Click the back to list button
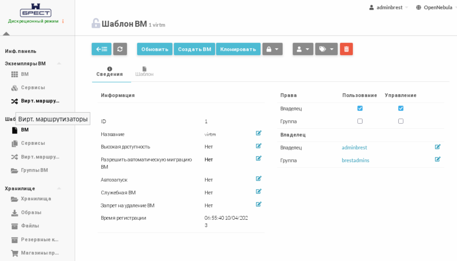This screenshot has height=261, width=457. [x=101, y=49]
